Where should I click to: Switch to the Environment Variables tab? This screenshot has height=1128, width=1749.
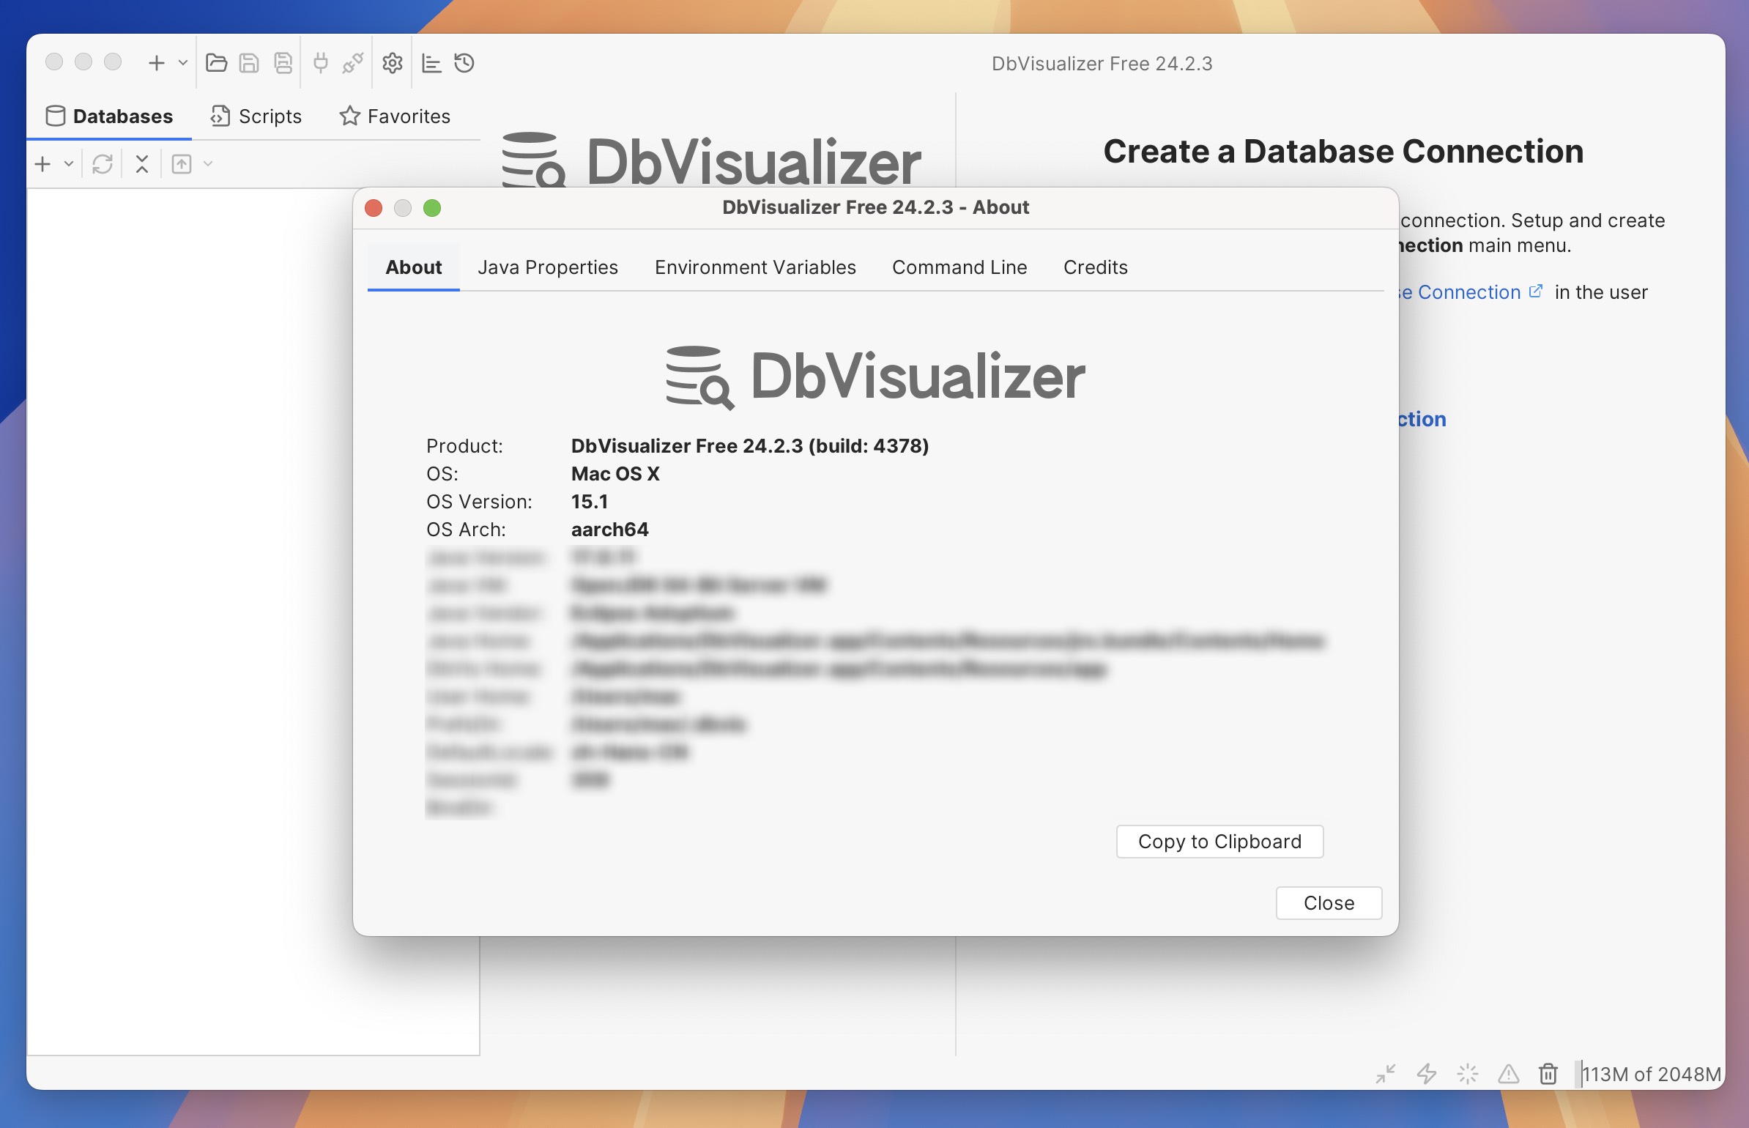click(x=754, y=267)
